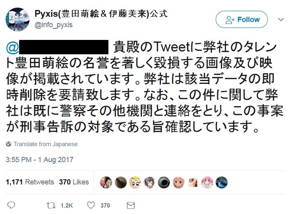
Task: Open Pyxis profile avatar picture
Action: pyautogui.click(x=18, y=20)
